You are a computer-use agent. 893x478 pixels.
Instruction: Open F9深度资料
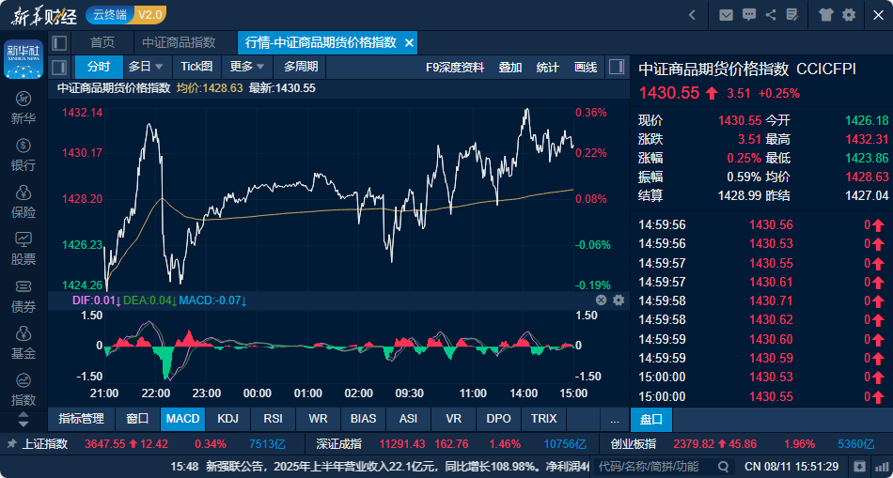(455, 68)
